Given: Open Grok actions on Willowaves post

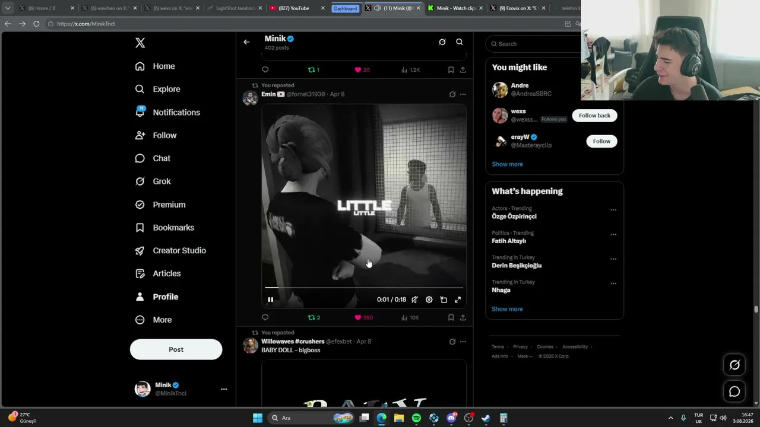Looking at the screenshot, I should tap(452, 342).
